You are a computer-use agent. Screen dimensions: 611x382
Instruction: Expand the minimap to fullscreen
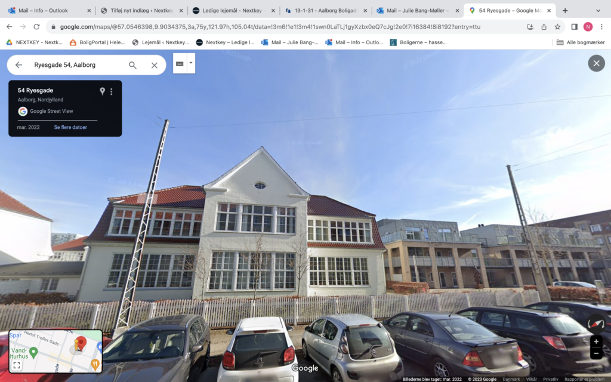pos(16,365)
